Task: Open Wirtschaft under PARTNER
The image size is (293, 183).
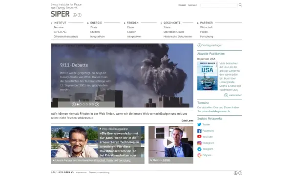Action: [x=206, y=27]
